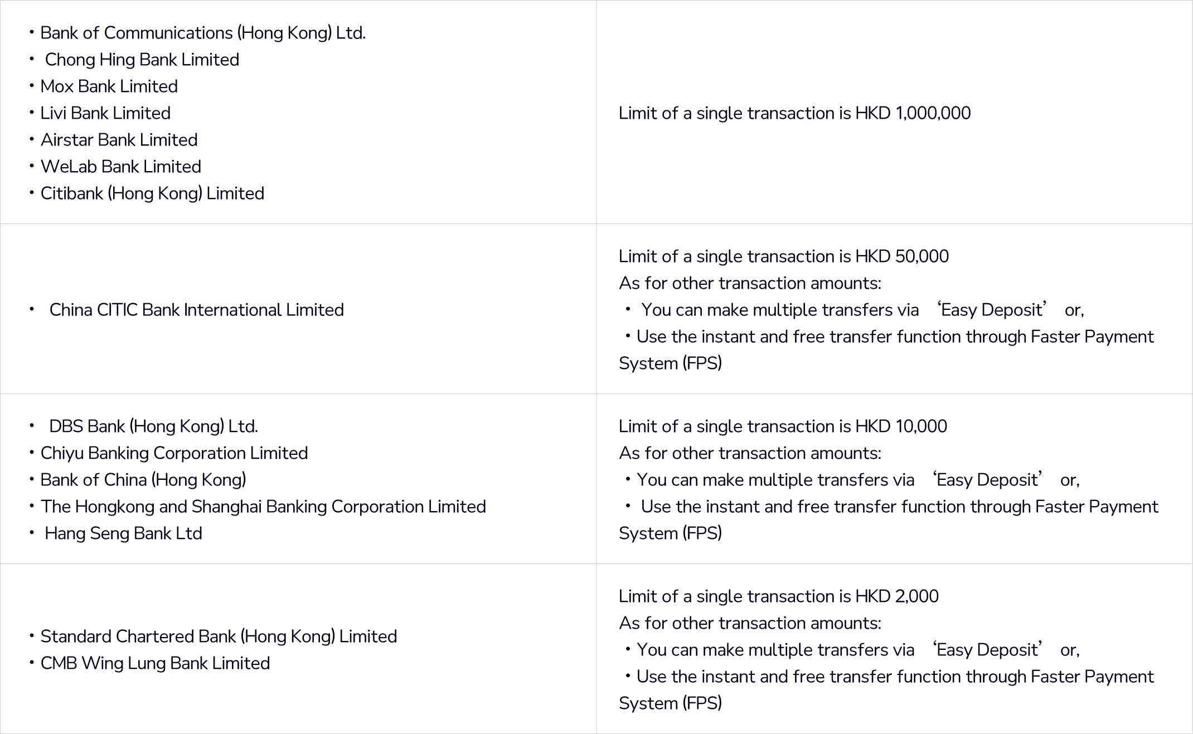Click DBS Bank (Hong Kong) Ltd. entry

pos(153,426)
